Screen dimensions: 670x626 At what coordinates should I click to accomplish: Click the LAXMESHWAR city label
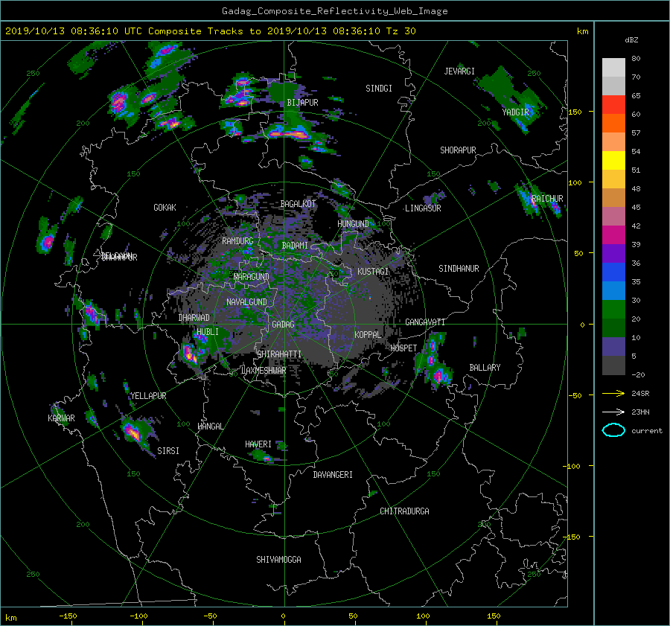[264, 371]
